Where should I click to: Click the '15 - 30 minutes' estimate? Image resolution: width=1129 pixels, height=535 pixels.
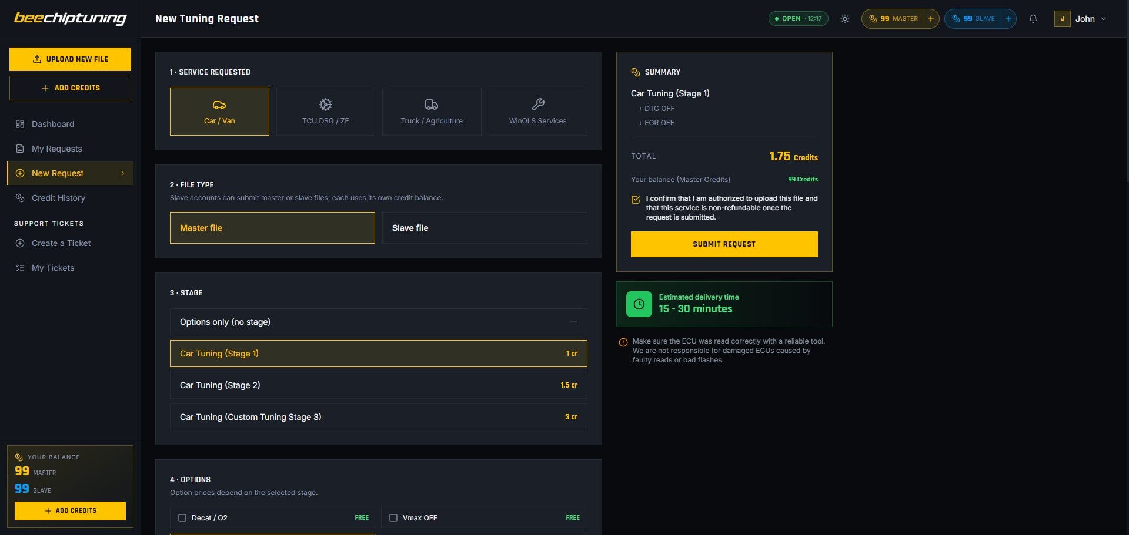tap(696, 309)
